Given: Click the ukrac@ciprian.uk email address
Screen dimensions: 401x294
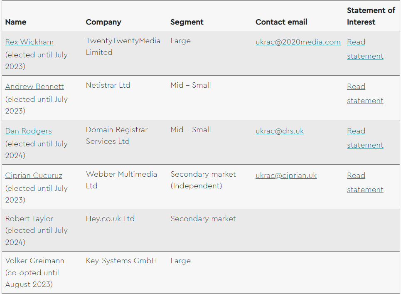Looking at the screenshot, I should click(x=286, y=175).
